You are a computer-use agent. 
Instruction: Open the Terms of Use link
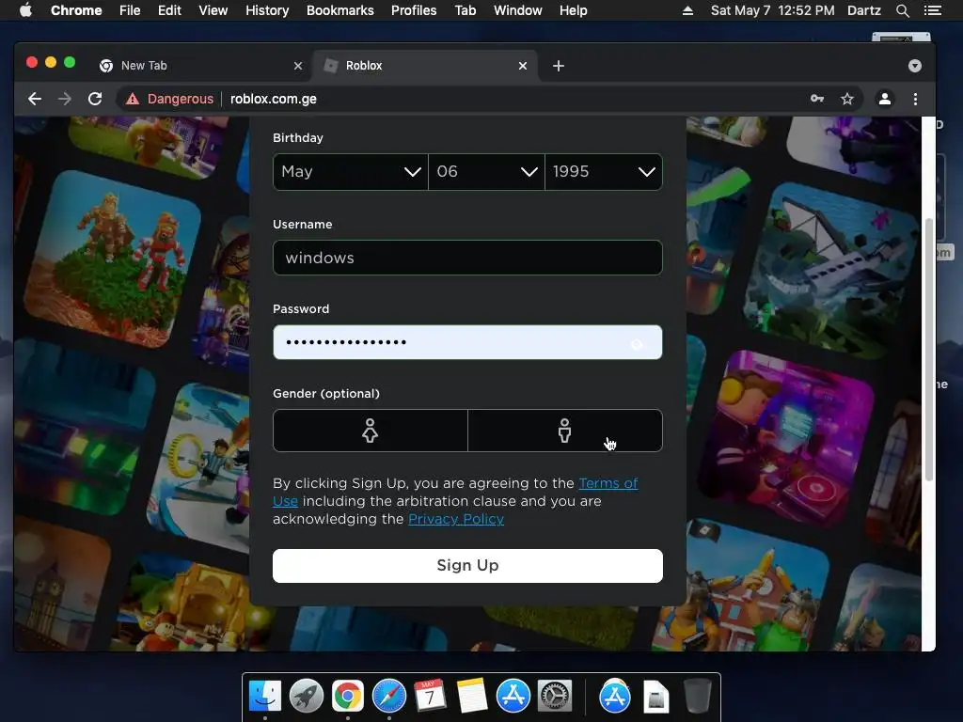pos(608,484)
